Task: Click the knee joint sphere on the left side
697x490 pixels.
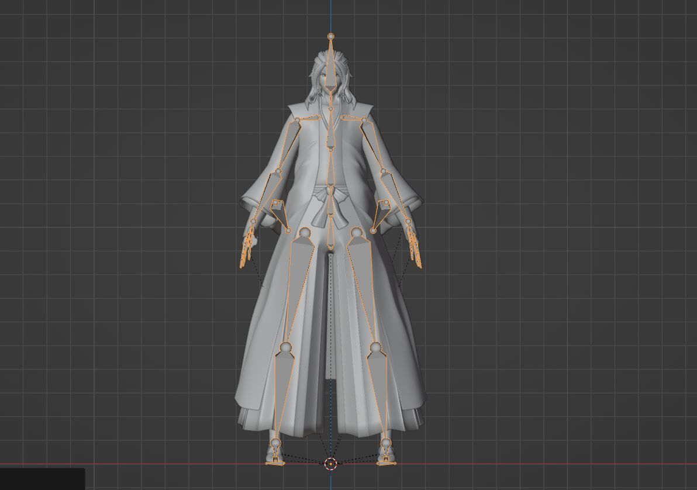Action: 286,347
